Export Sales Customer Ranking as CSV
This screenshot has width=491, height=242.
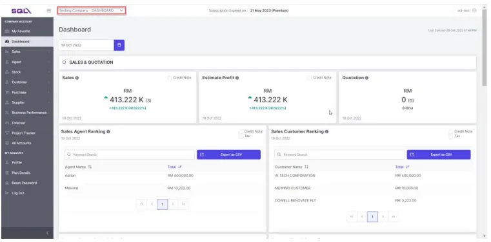click(x=439, y=154)
